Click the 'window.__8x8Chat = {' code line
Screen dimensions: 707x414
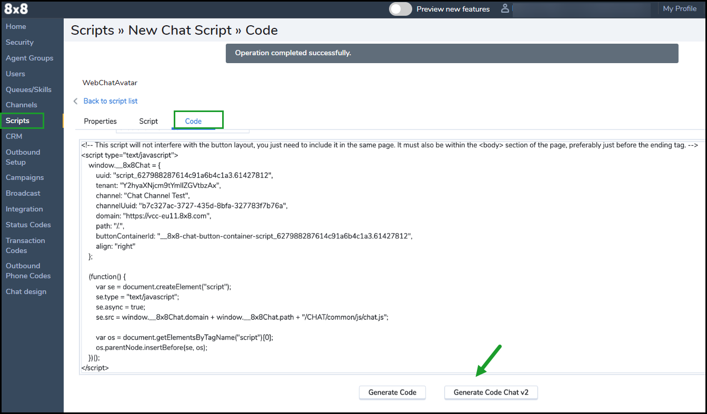(125, 165)
